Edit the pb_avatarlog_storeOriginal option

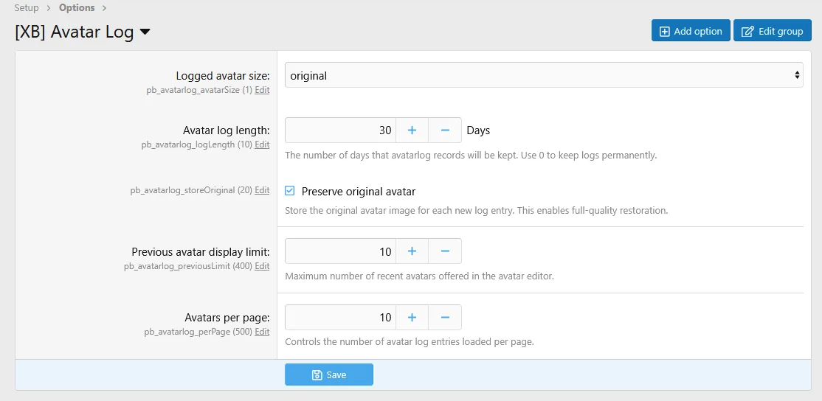[x=262, y=191]
